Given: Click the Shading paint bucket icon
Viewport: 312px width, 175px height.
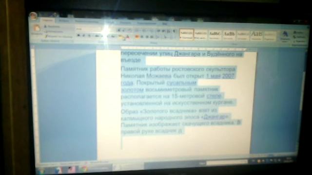Looking at the screenshot, I should click(166, 37).
